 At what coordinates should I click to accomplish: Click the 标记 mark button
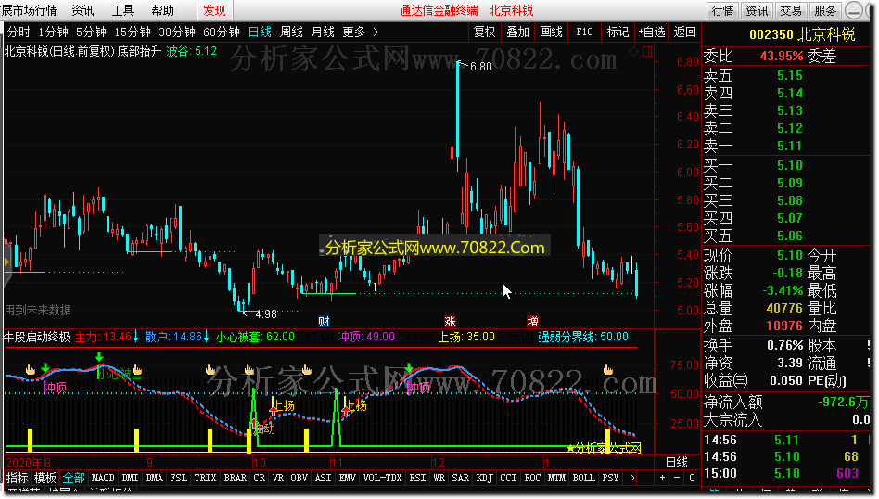click(x=618, y=32)
